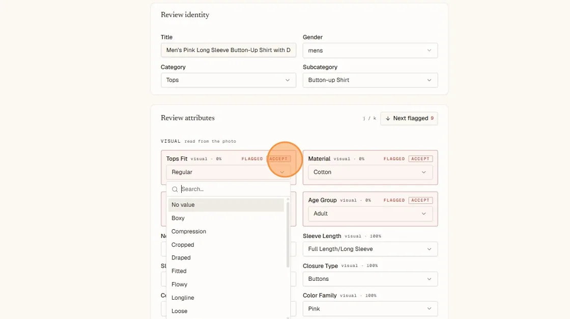
Task: Accept the Material flagged value
Action: coord(420,159)
